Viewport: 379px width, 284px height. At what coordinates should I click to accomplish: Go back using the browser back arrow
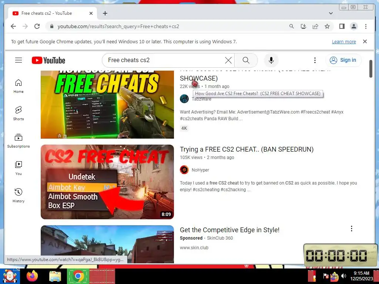click(13, 26)
